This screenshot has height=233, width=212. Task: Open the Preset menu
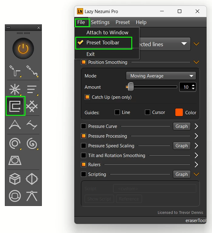[x=123, y=22]
